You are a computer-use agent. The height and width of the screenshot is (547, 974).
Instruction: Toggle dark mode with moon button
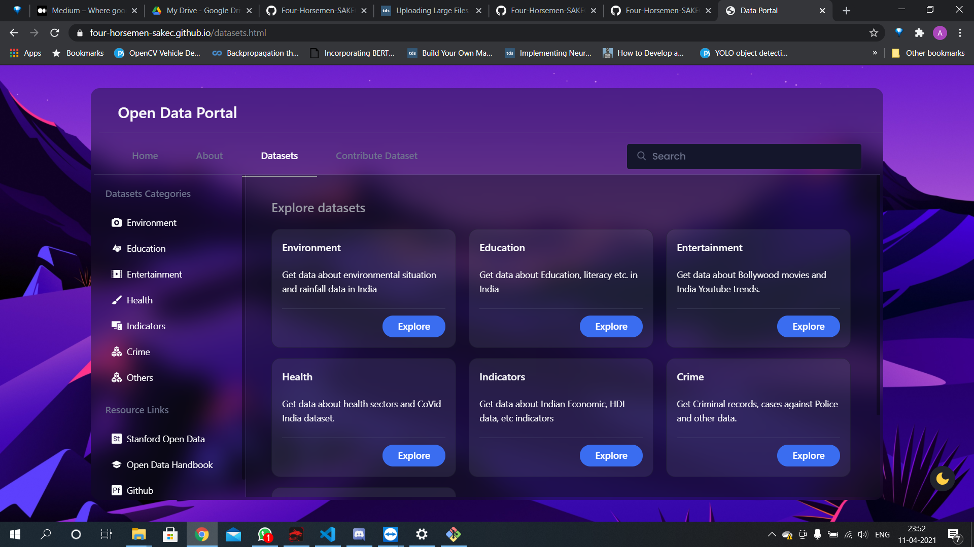coord(942,479)
